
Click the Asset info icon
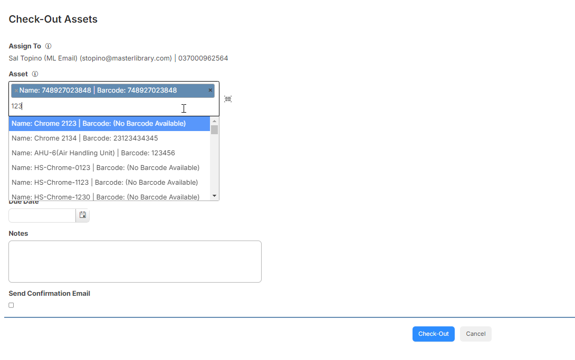35,74
